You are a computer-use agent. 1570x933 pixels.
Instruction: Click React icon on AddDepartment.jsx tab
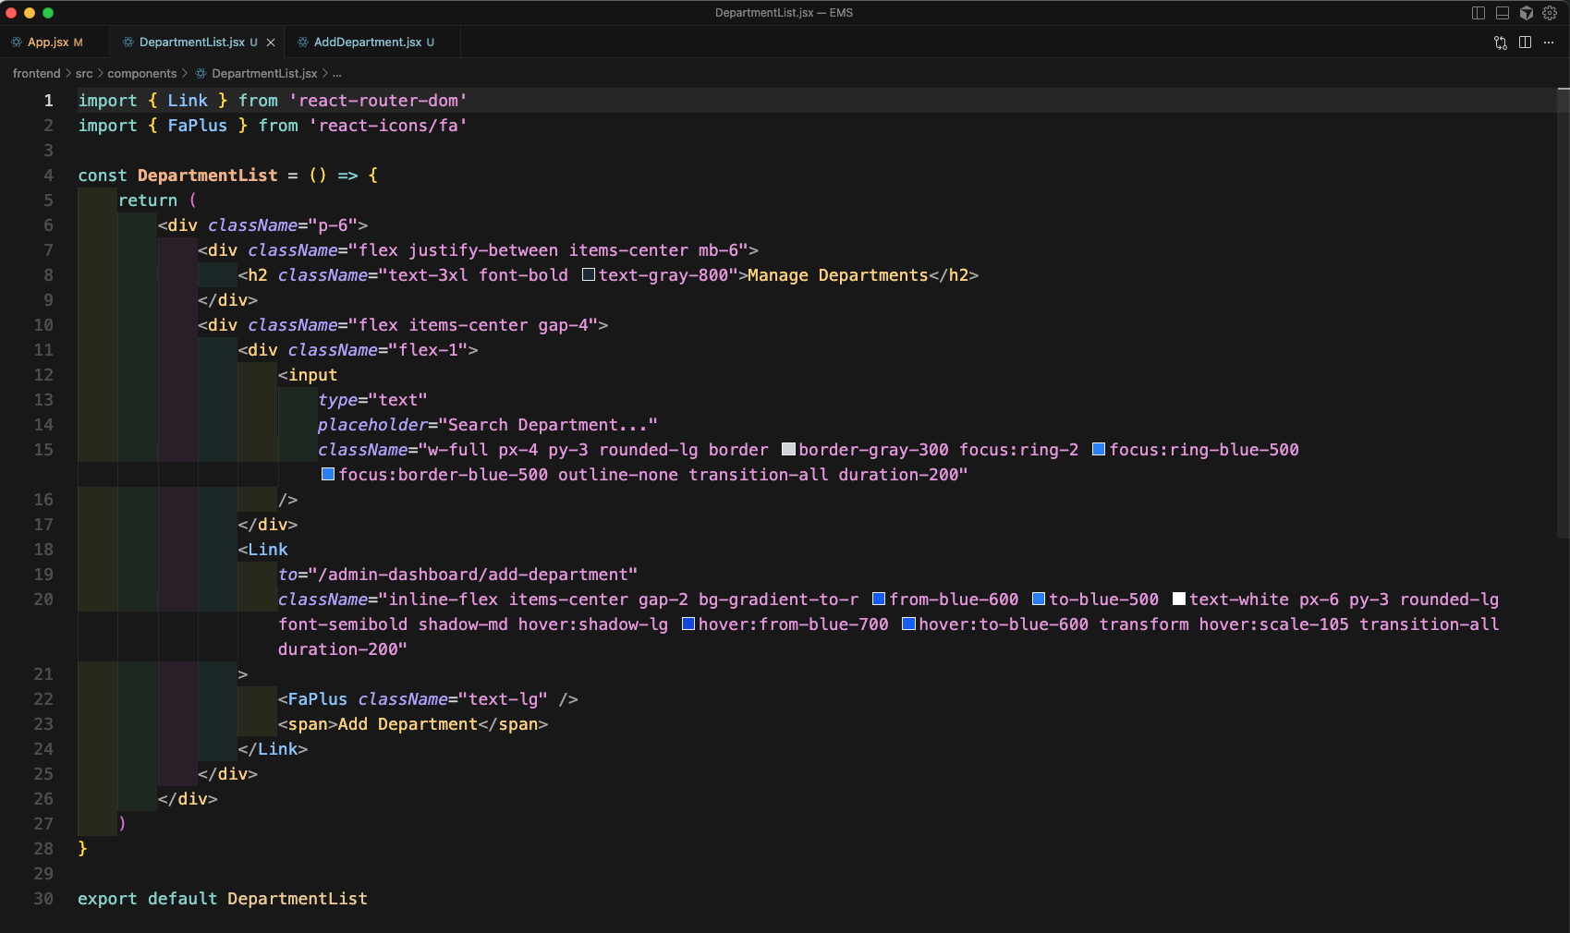[x=303, y=42]
